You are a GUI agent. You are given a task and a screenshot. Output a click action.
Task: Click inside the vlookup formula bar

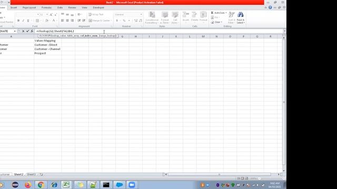coord(159,31)
